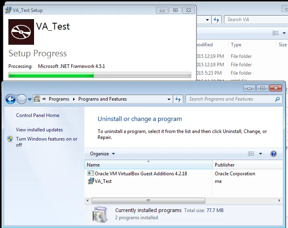Expand the arrow between Programs and Programs and Features
This screenshot has height=228, width=288.
[x=74, y=99]
